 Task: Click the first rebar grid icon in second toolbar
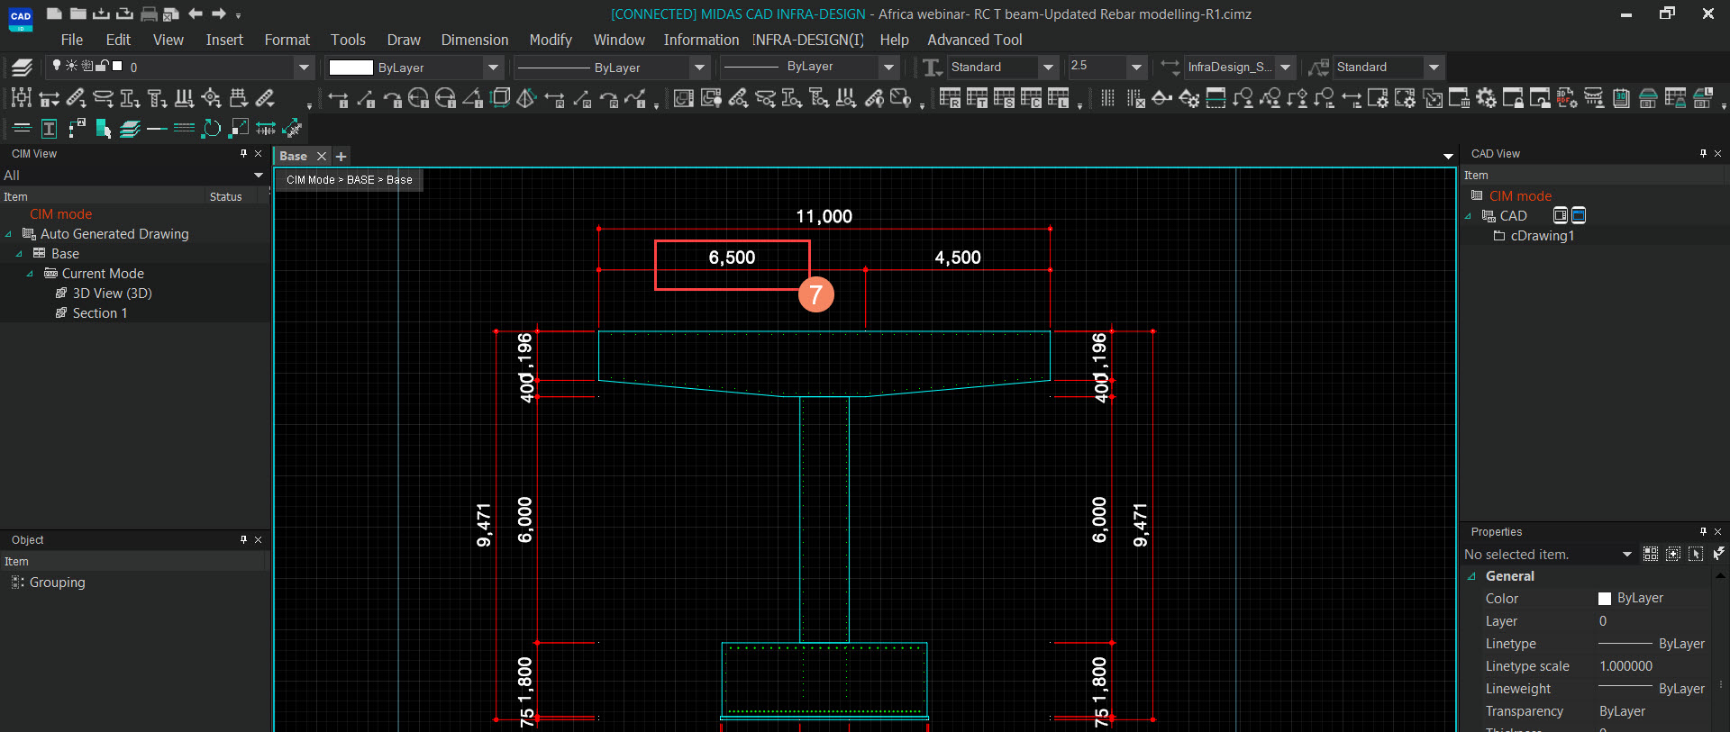22,98
